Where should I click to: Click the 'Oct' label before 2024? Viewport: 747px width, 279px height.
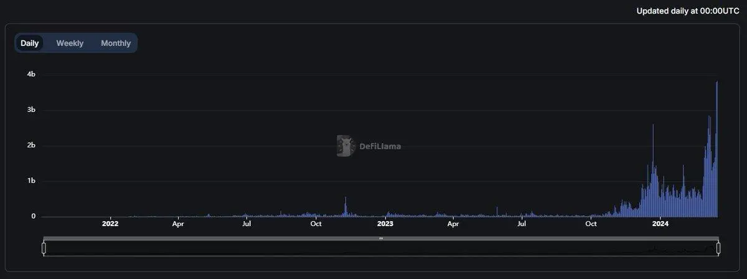(591, 224)
